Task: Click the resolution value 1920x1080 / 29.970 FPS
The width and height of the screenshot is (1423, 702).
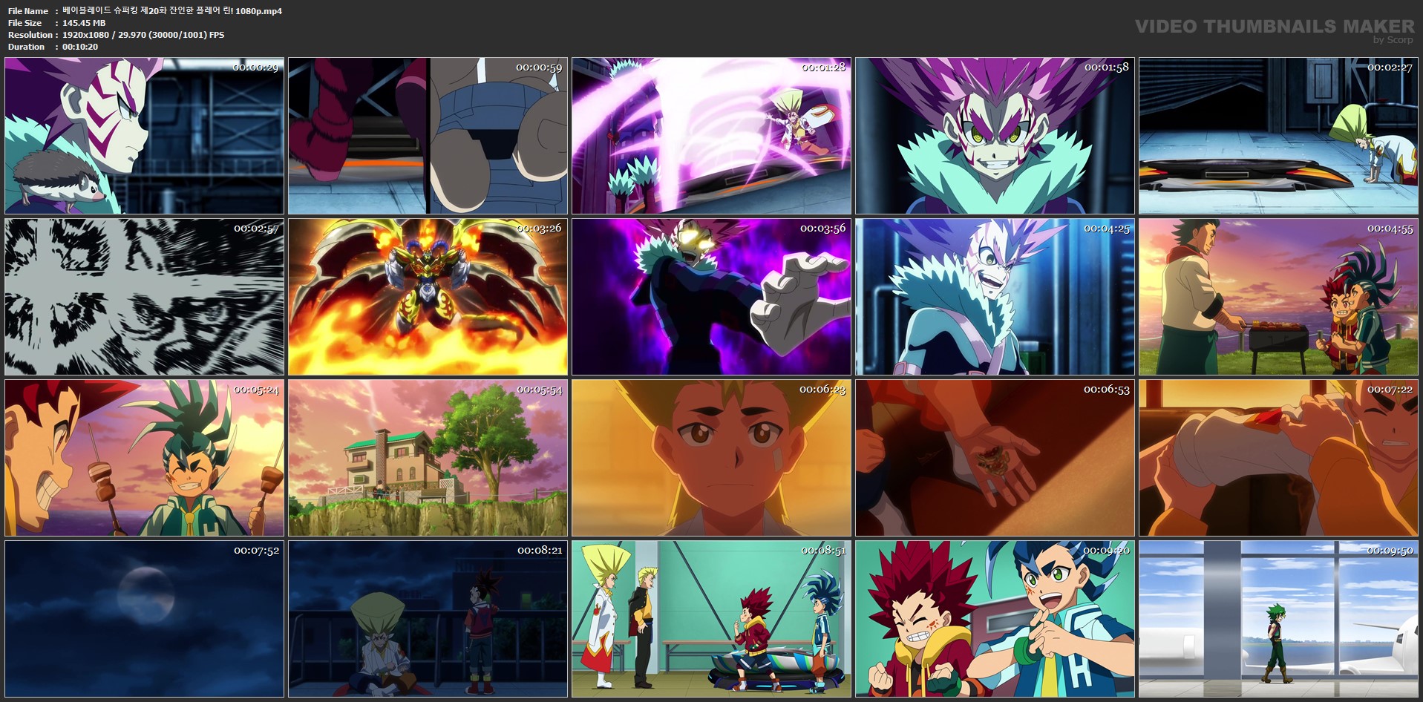Action: [143, 35]
